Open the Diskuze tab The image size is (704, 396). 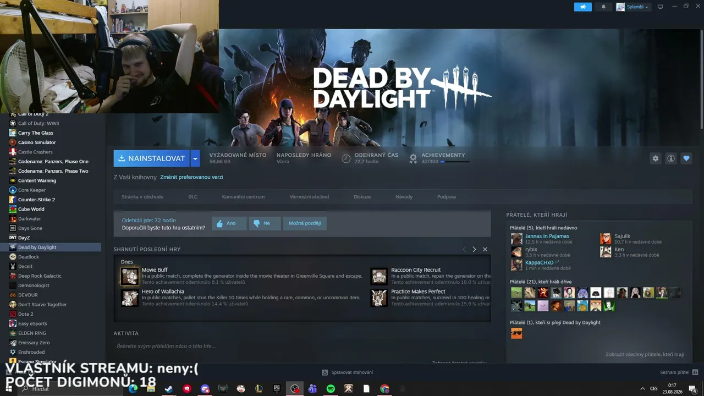point(362,196)
